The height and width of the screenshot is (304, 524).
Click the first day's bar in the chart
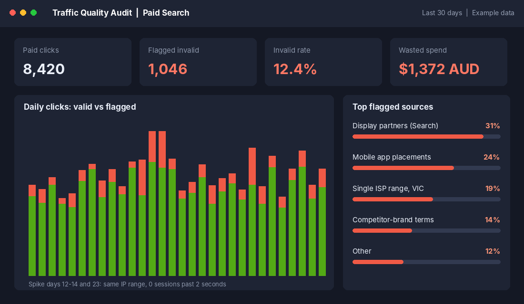[x=32, y=230]
